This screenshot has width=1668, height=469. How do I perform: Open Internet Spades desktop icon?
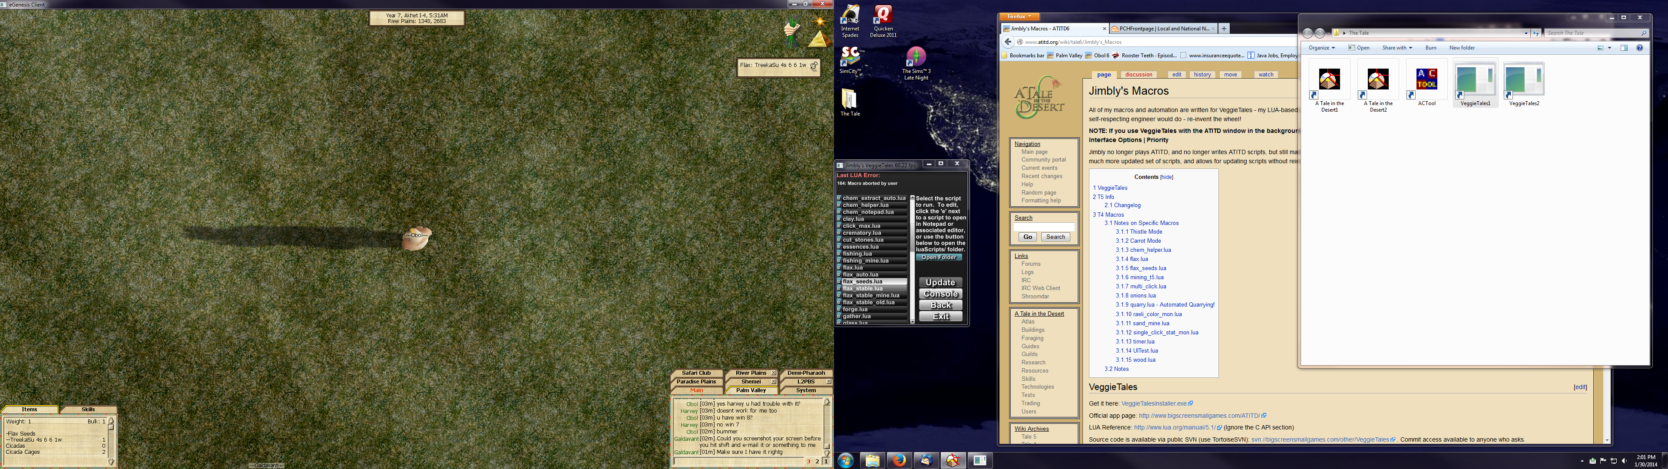[x=850, y=21]
